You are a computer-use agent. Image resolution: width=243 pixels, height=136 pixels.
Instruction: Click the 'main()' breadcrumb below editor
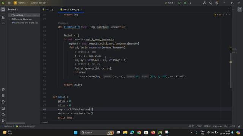[45, 122]
